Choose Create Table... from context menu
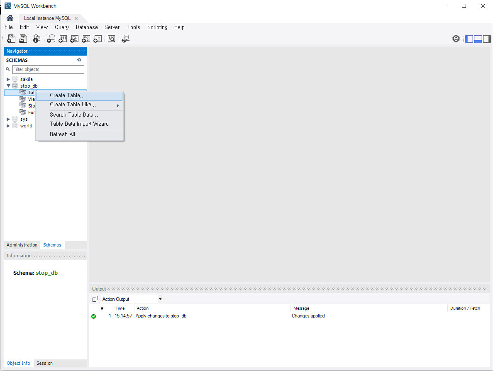The image size is (493, 371). click(80, 95)
